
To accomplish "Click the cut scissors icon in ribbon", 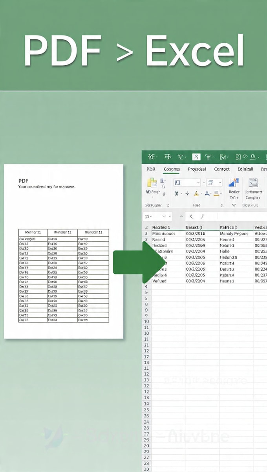I will 177,194.
